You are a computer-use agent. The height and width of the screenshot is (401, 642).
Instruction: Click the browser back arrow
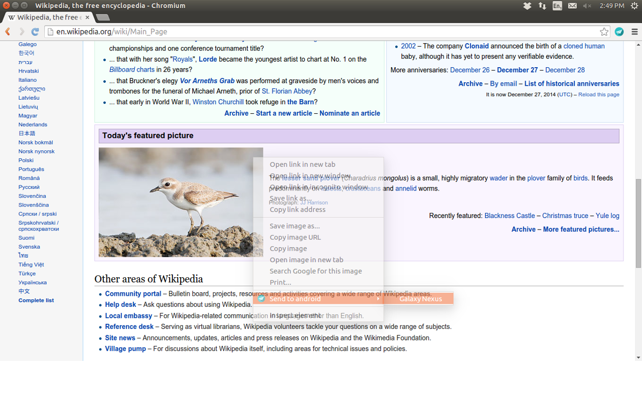[x=8, y=32]
